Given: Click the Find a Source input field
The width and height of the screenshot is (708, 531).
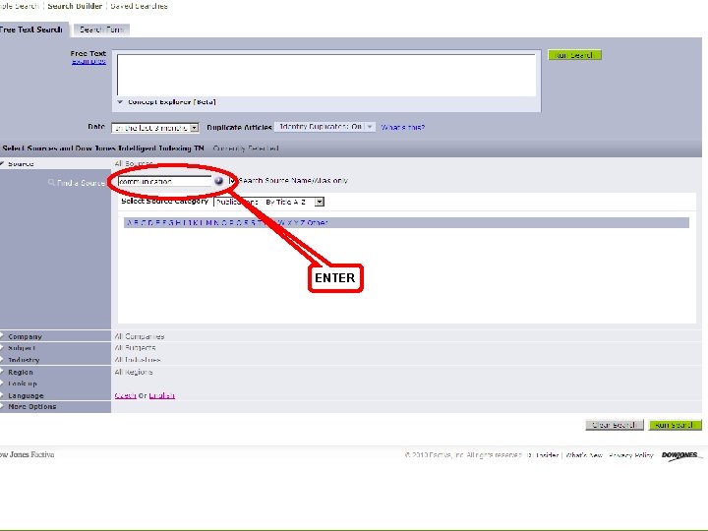Looking at the screenshot, I should tap(165, 181).
